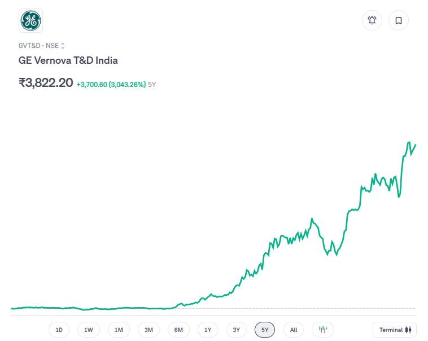The width and height of the screenshot is (428, 341).
Task: Show the 1Y price history
Action: point(208,330)
